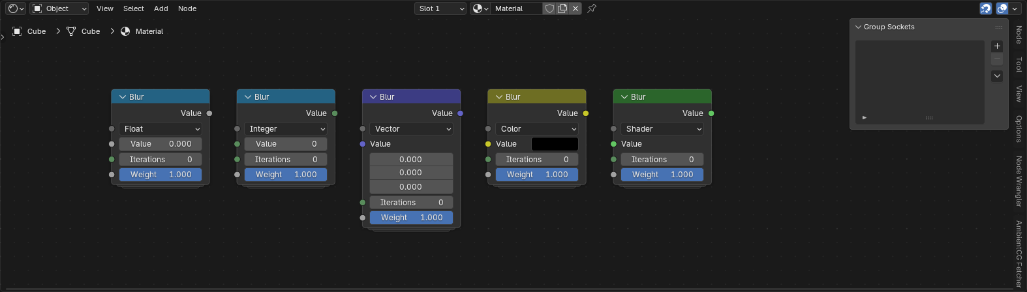Duplicate the material with the copy icon
This screenshot has width=1027, height=292.
pyautogui.click(x=562, y=8)
